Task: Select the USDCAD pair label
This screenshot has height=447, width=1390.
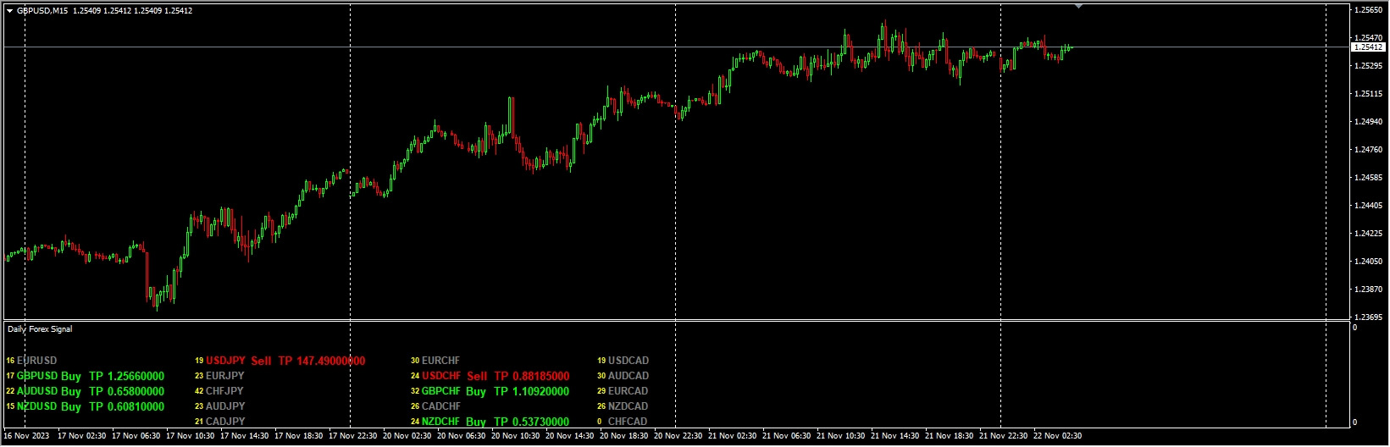Action: point(629,361)
